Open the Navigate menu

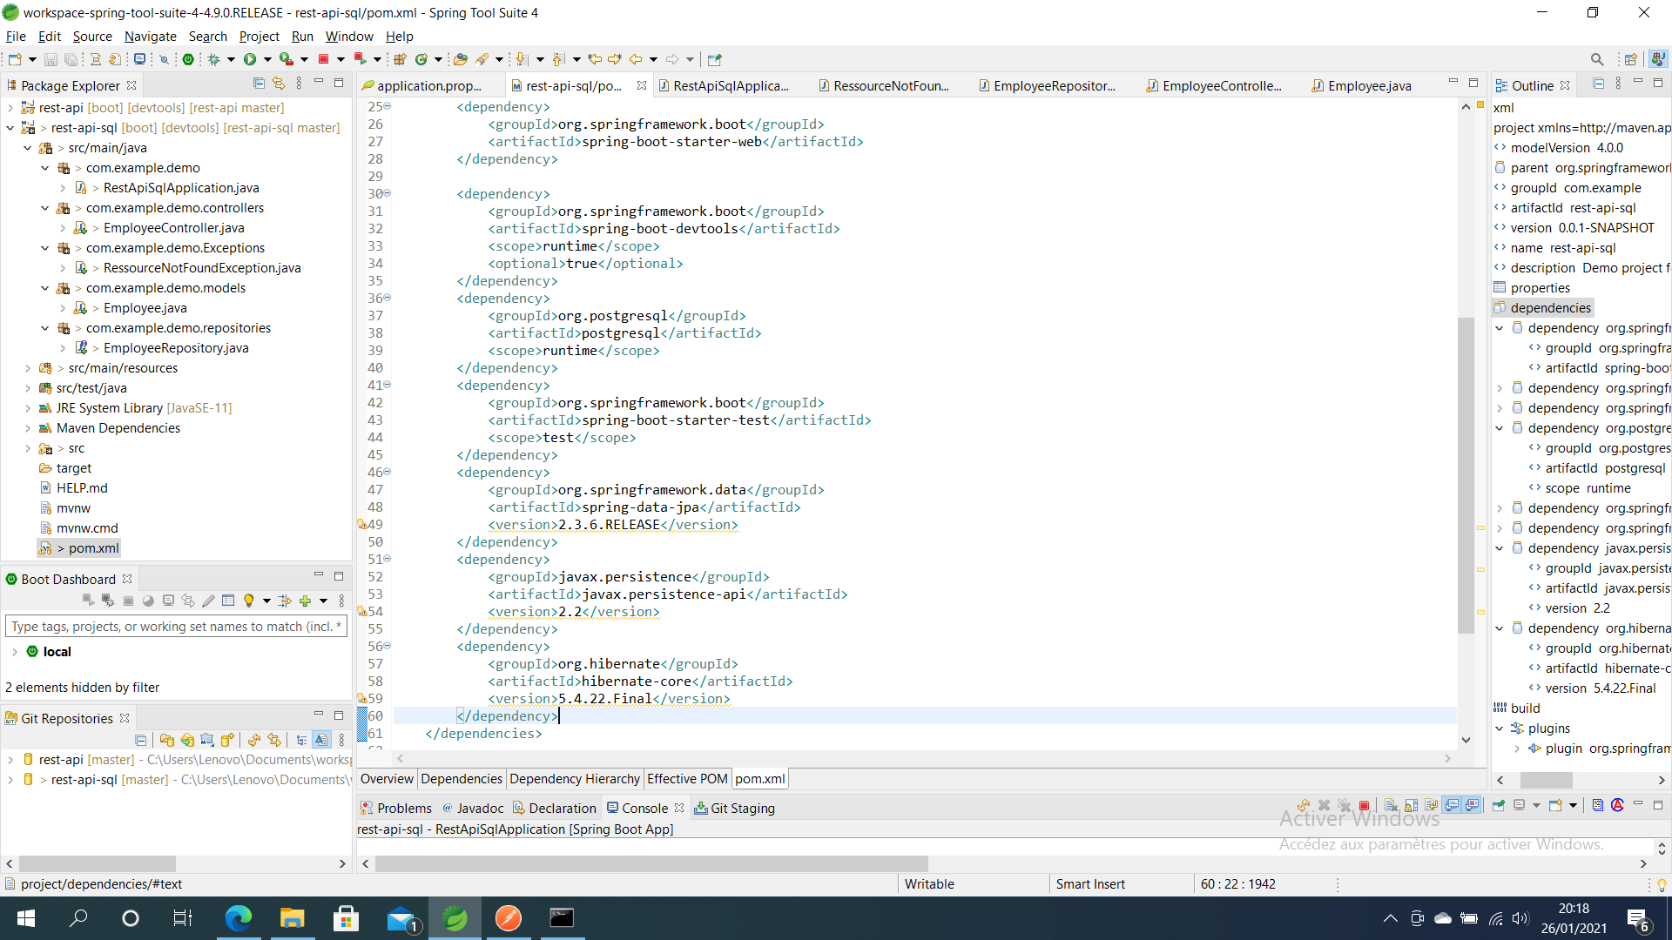150,37
